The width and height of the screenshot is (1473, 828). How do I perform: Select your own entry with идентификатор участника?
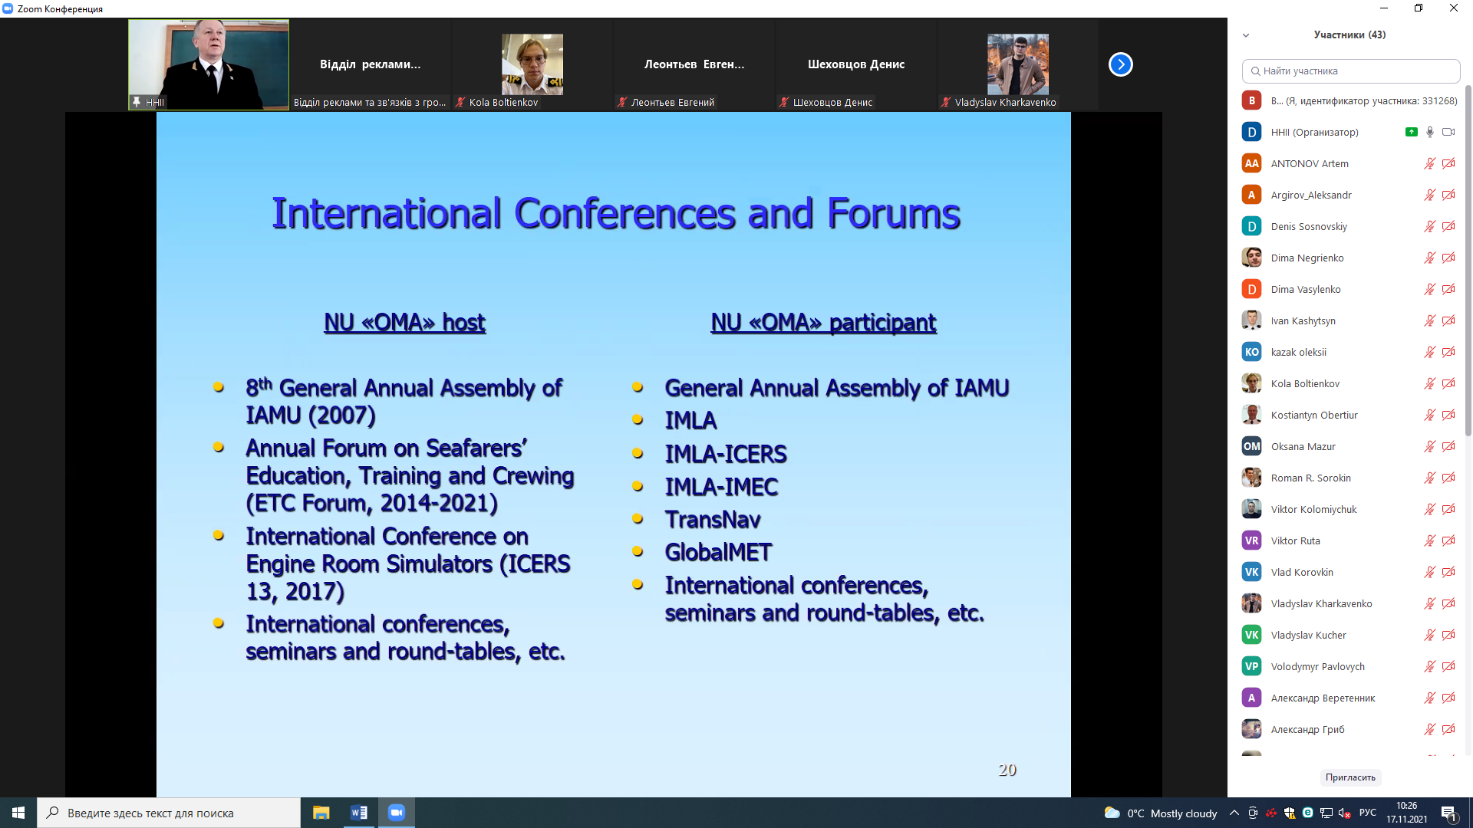coord(1349,100)
